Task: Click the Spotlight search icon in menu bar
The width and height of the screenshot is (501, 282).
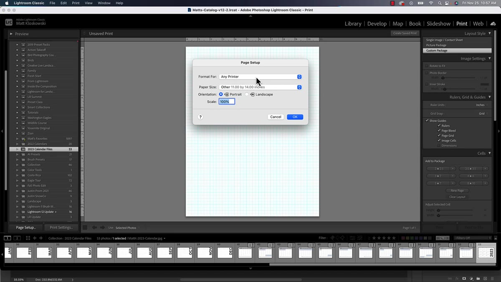Action: [440, 3]
